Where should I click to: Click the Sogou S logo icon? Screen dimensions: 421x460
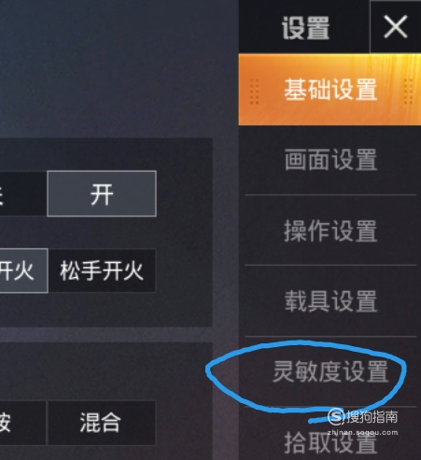[336, 416]
